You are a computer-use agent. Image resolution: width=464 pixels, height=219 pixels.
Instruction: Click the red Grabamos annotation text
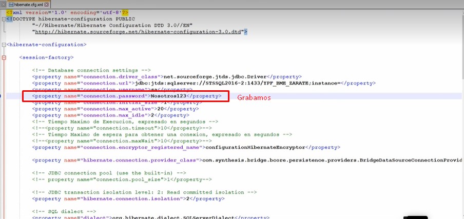pos(254,97)
